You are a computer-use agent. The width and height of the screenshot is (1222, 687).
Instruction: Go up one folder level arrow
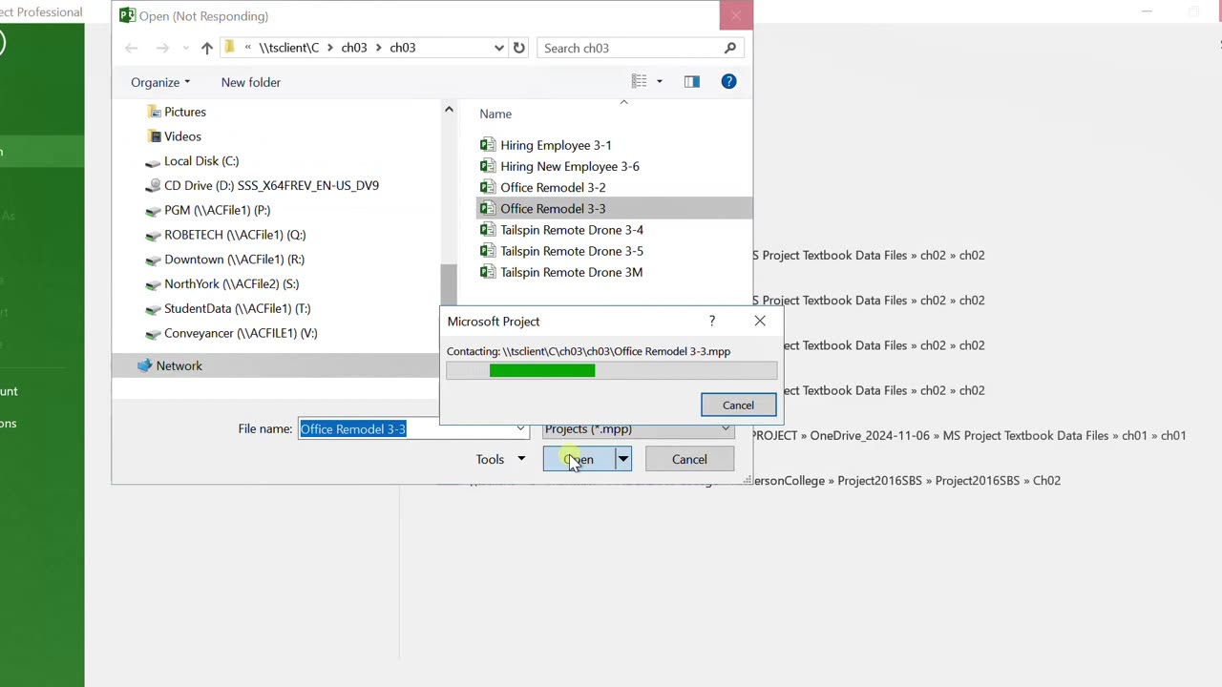pyautogui.click(x=206, y=48)
